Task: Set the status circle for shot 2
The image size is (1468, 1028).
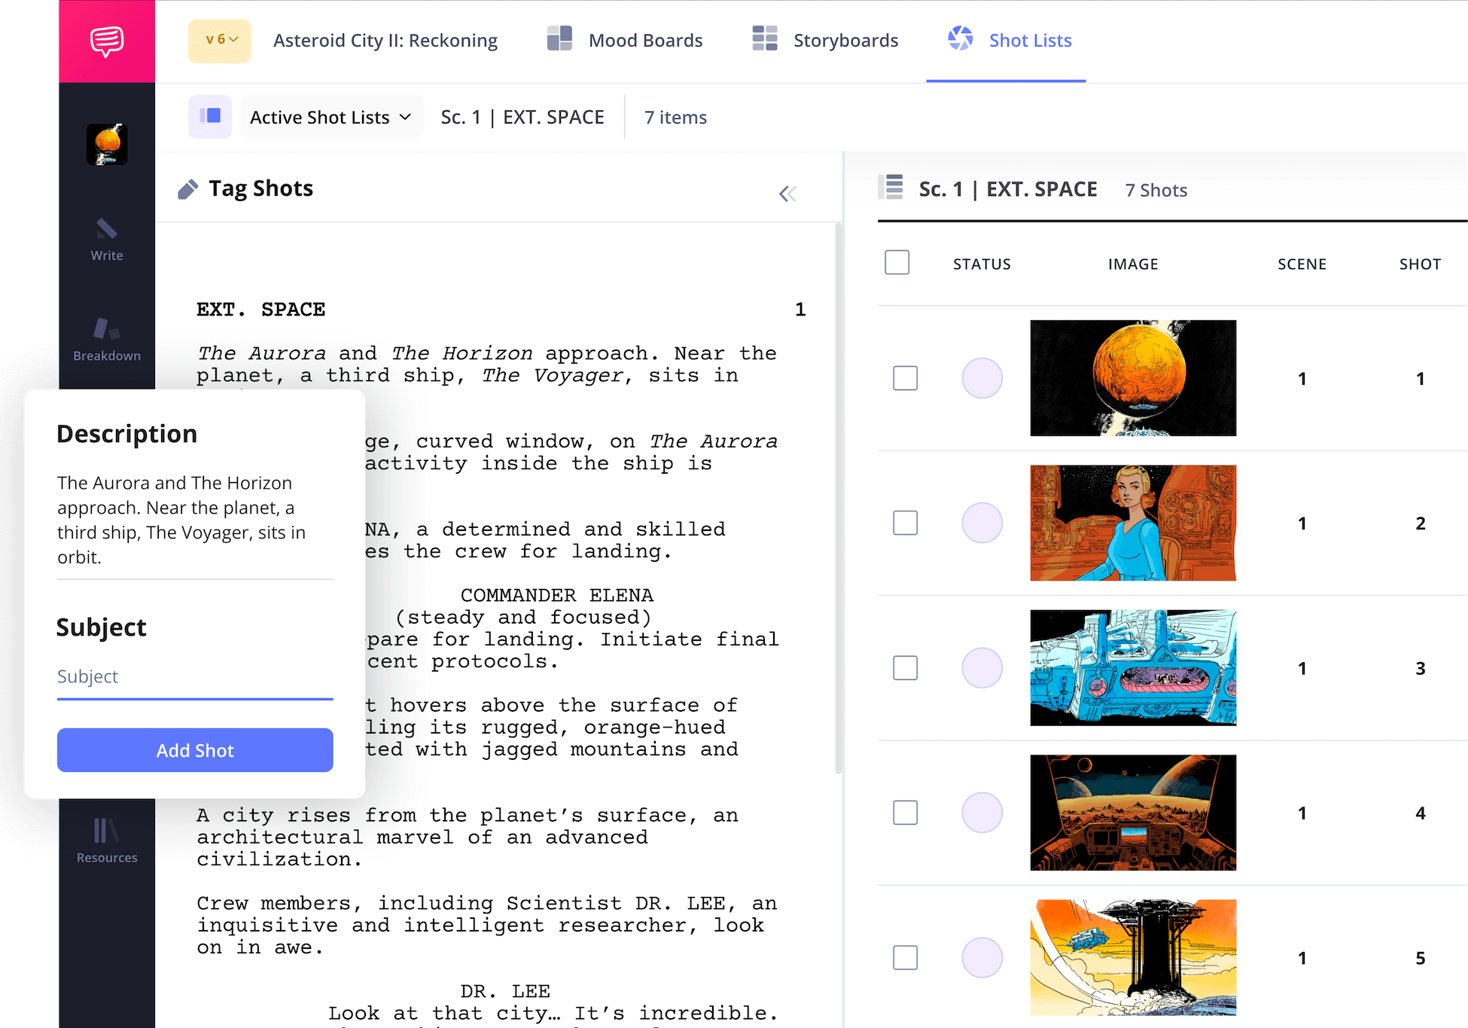Action: pos(982,523)
